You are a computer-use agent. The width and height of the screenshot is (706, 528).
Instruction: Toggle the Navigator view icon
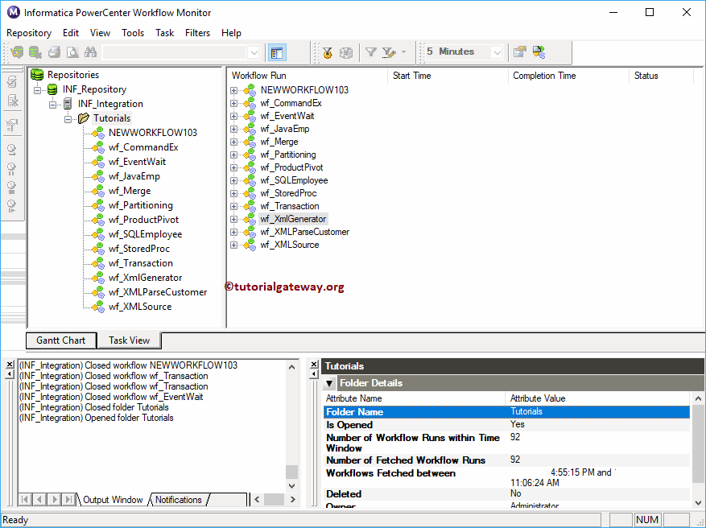pyautogui.click(x=275, y=52)
